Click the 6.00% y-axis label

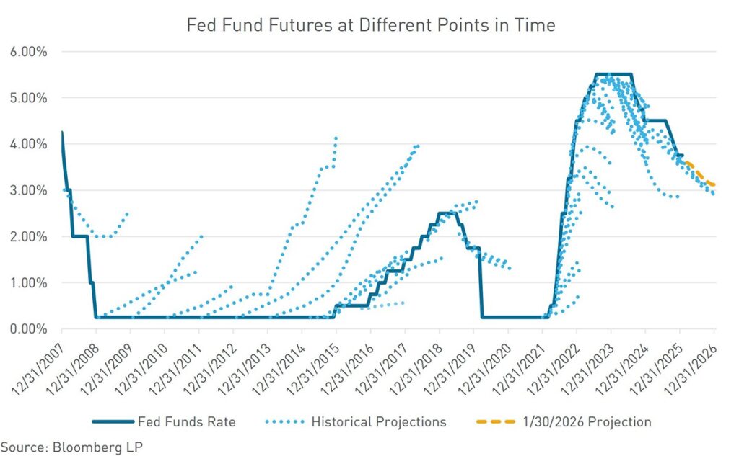(x=27, y=52)
